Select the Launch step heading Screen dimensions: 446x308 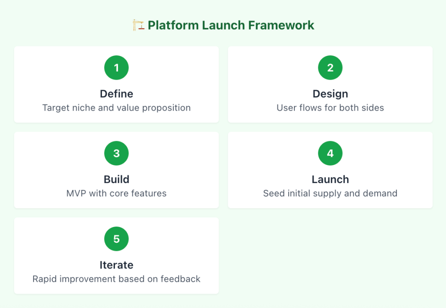click(x=330, y=179)
